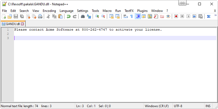
Task: Cut selection with the scissors icon
Action: [48, 16]
